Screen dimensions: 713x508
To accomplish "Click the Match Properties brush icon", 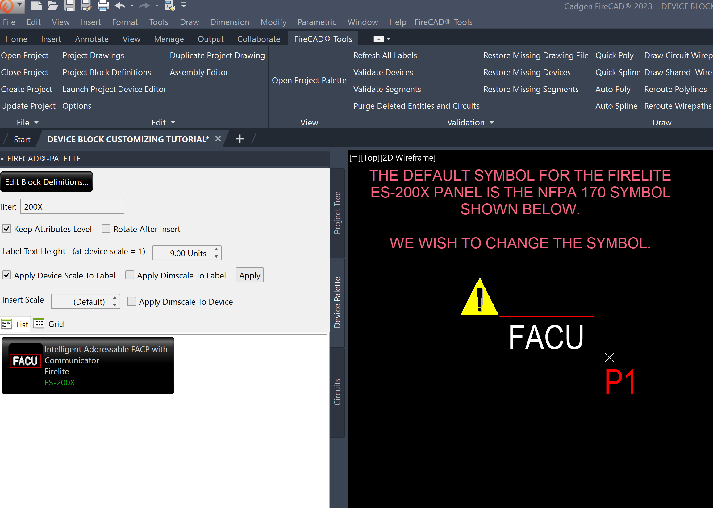I will 170,5.
